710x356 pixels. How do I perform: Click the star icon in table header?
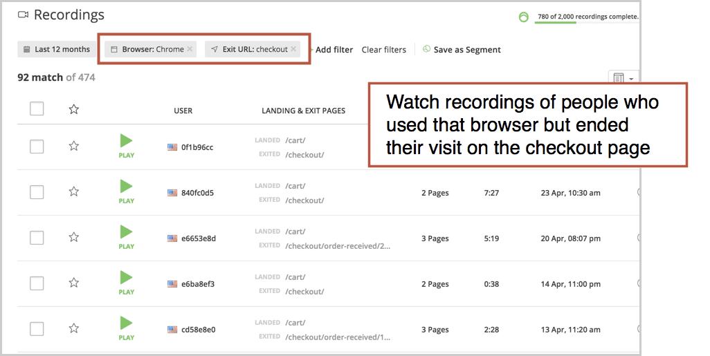tap(74, 109)
